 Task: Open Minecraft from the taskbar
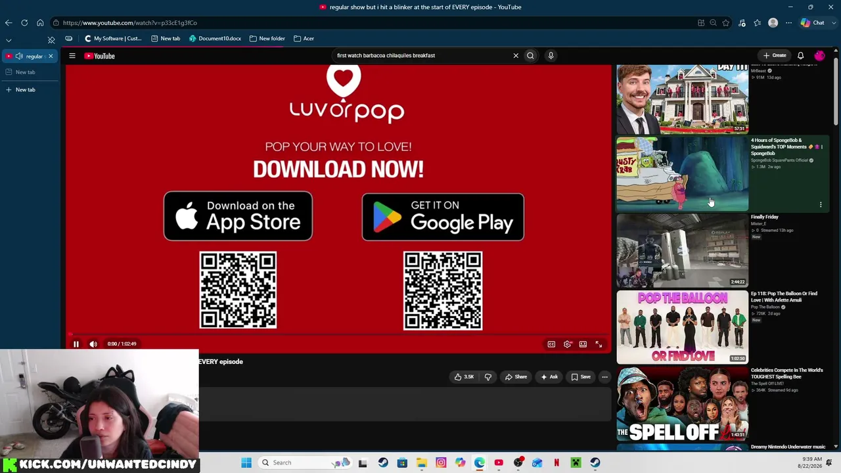576,462
